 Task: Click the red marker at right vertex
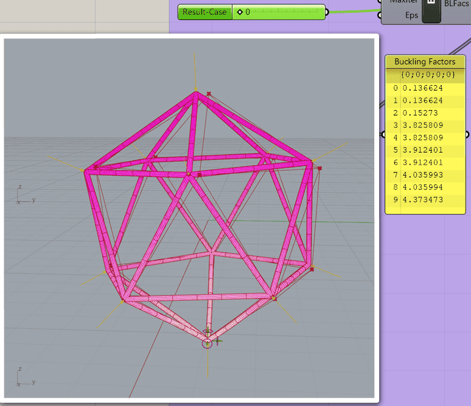[319, 168]
